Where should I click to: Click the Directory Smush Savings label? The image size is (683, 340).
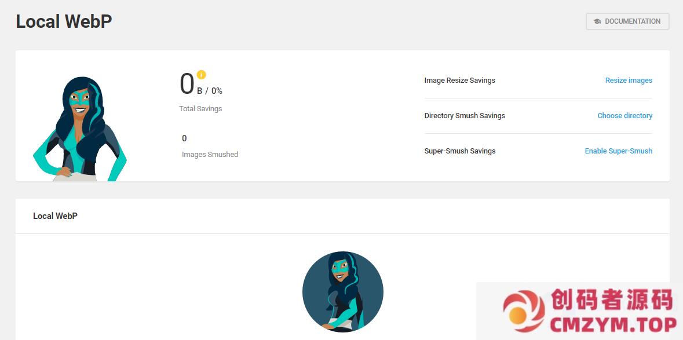465,116
